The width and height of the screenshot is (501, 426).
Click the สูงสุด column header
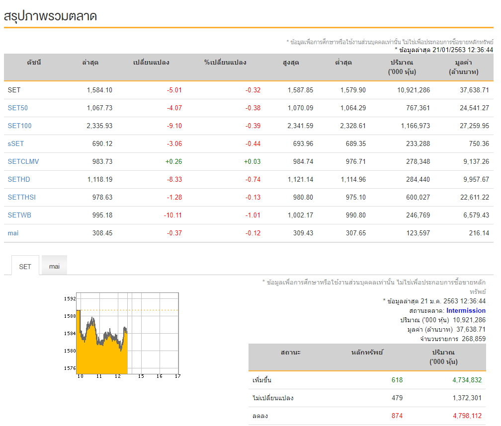click(x=291, y=63)
